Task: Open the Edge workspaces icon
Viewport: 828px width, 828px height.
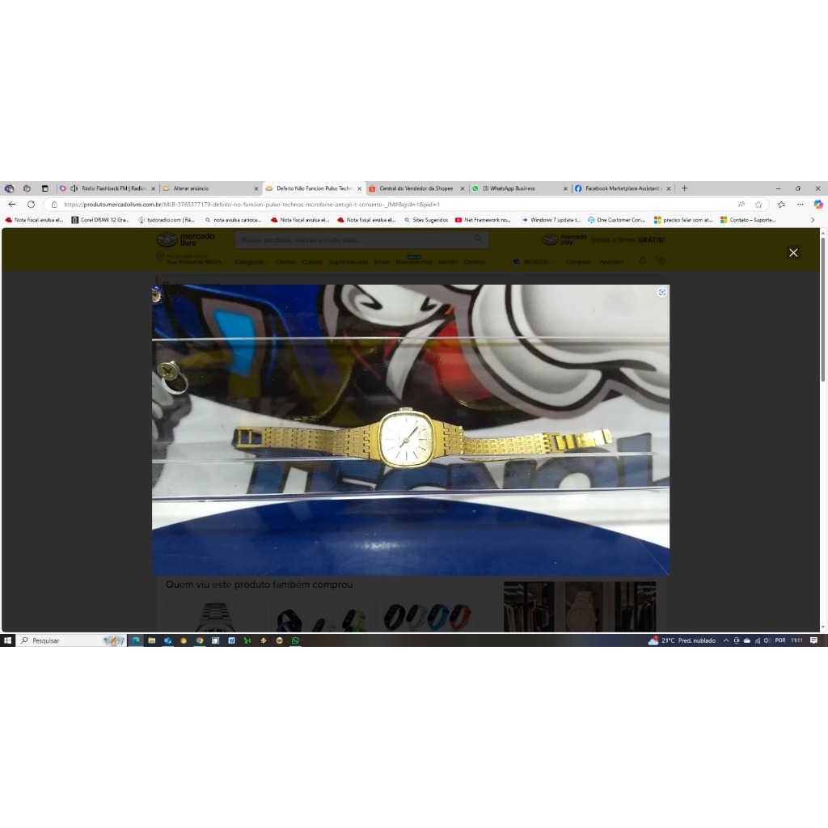Action: [27, 188]
